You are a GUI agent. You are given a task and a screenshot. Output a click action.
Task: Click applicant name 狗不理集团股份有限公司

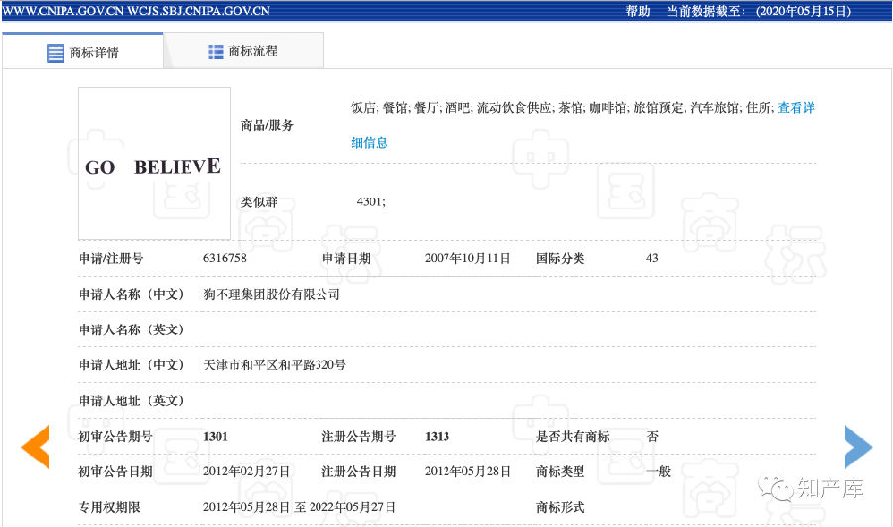pyautogui.click(x=272, y=294)
